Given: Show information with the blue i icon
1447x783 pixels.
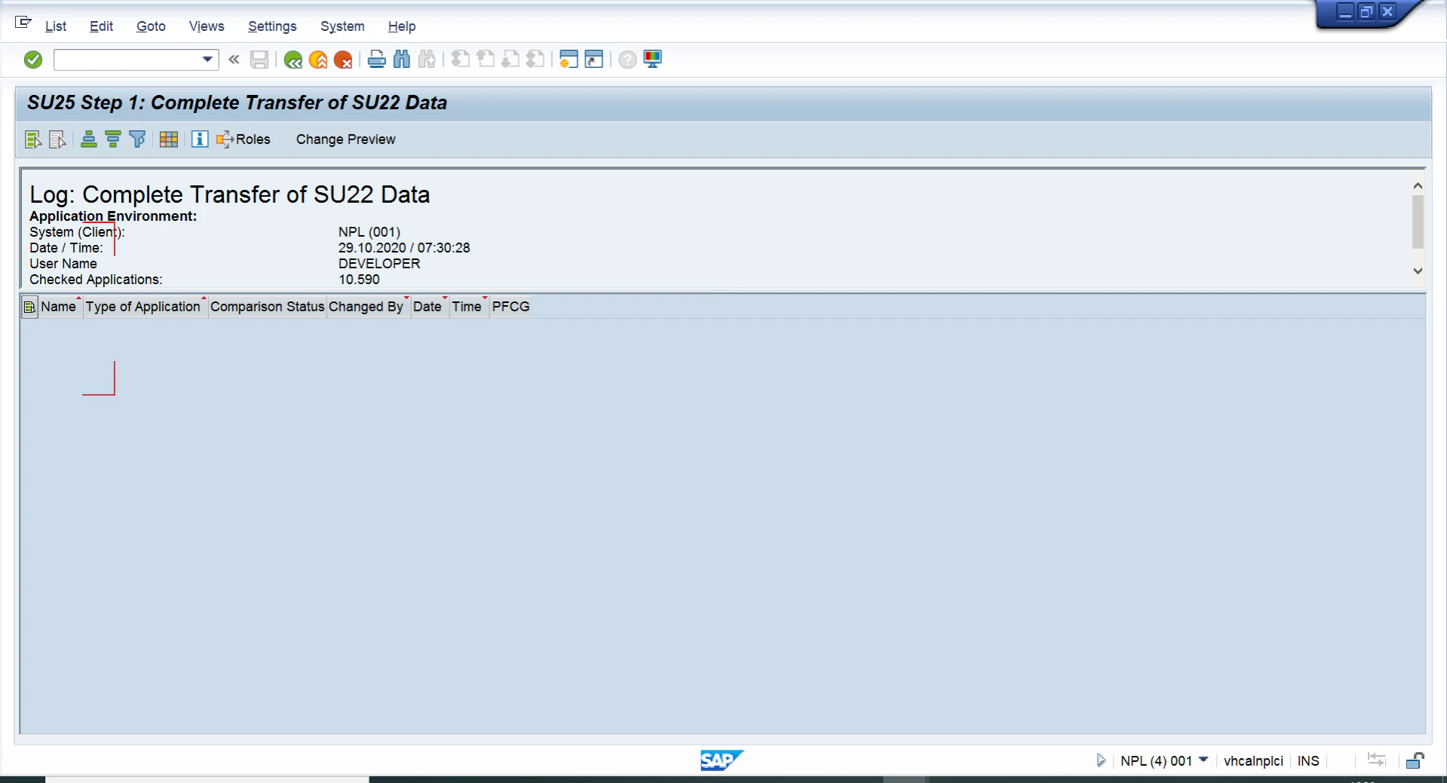Looking at the screenshot, I should (x=200, y=139).
